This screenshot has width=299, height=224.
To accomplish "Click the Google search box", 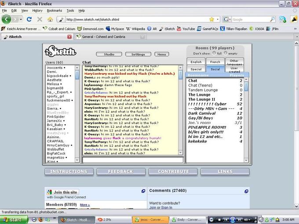I will point(250,19).
